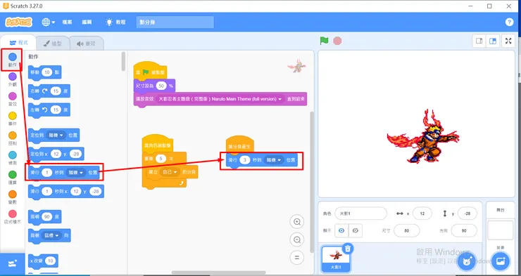Select the blue 動作 motion category
This screenshot has width=521, height=276.
(12, 60)
